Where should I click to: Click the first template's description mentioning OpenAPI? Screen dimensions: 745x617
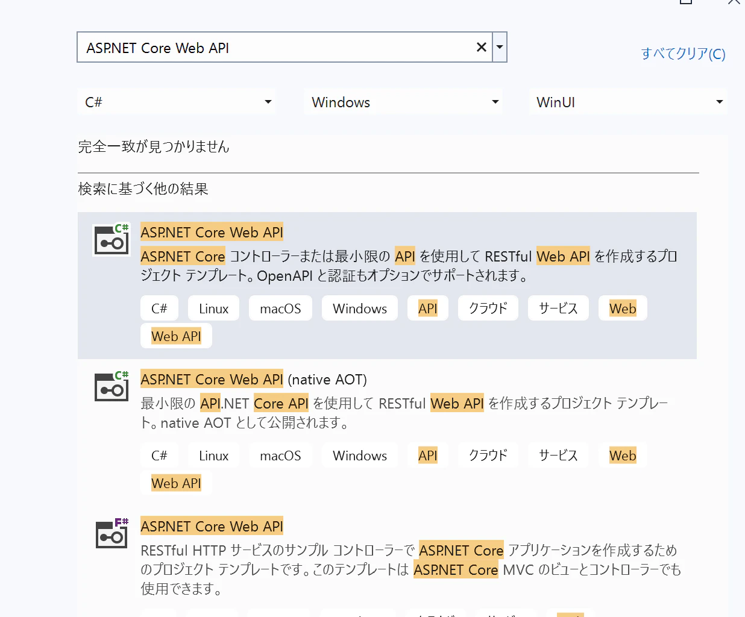(x=409, y=266)
